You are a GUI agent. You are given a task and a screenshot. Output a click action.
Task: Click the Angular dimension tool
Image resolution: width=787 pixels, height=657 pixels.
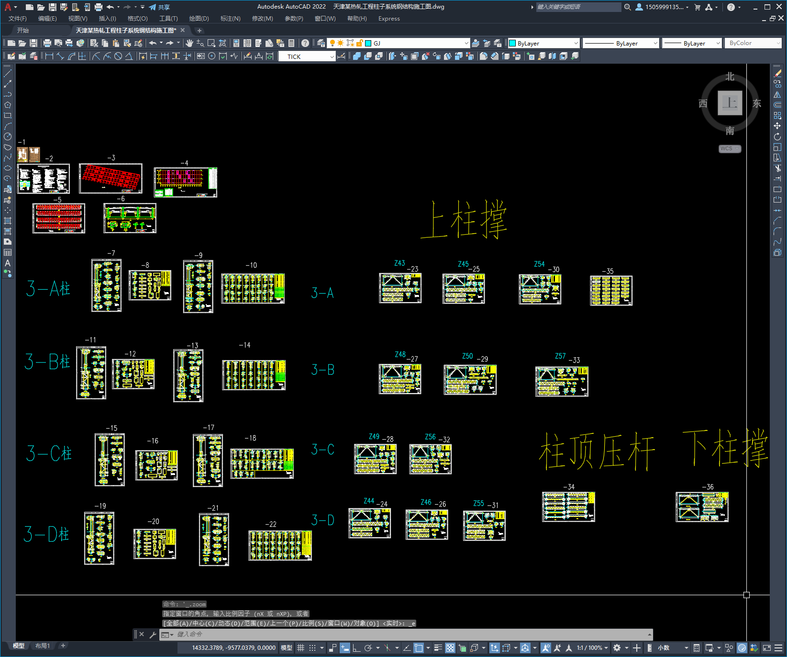(129, 56)
